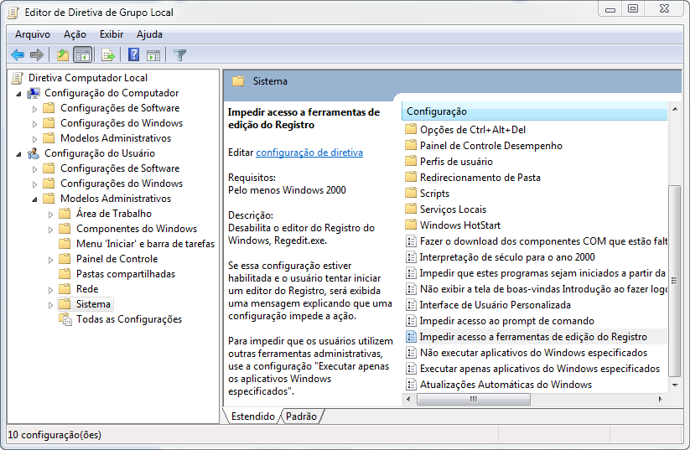Screen dimensions: 690x450
Task: Click the horizontal scrollbar left arrow
Action: click(409, 399)
